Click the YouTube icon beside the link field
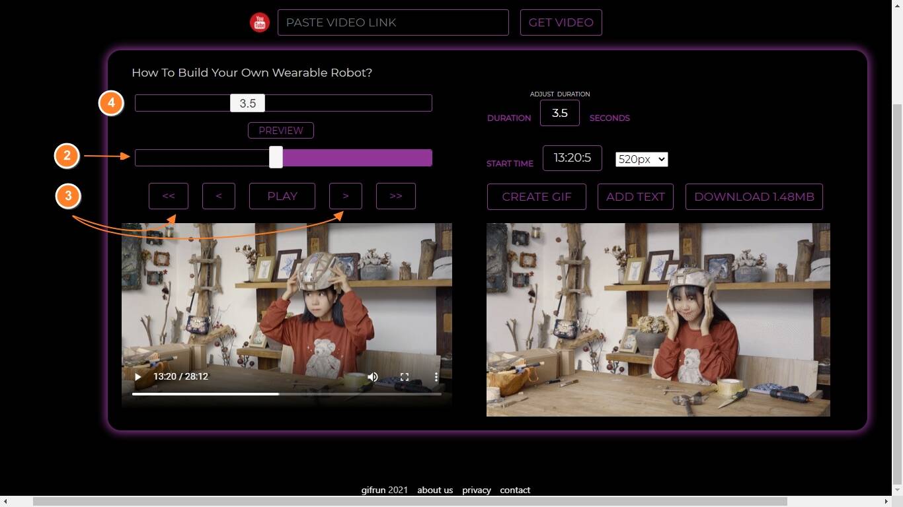903x507 pixels. pyautogui.click(x=259, y=22)
